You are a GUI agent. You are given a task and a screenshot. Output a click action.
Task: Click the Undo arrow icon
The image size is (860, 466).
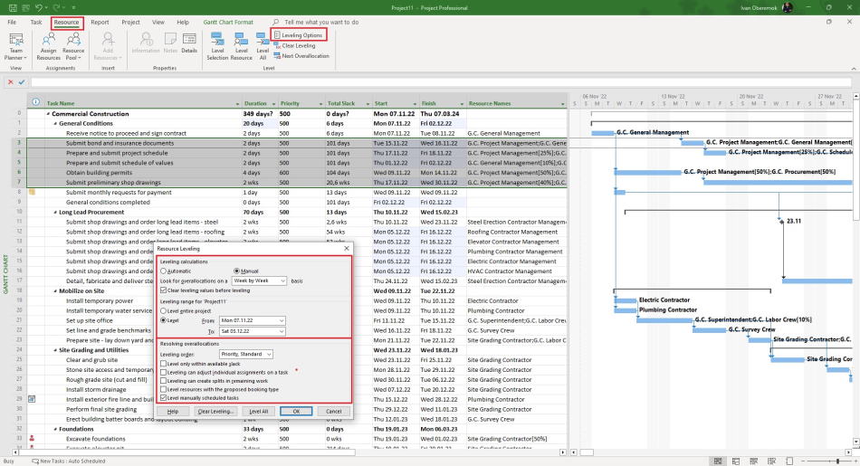pos(38,7)
